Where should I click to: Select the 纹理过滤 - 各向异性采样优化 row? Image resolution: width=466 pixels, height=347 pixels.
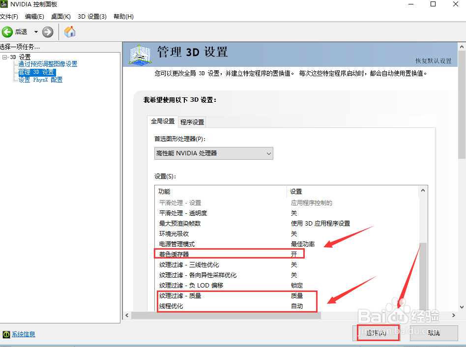coord(287,275)
